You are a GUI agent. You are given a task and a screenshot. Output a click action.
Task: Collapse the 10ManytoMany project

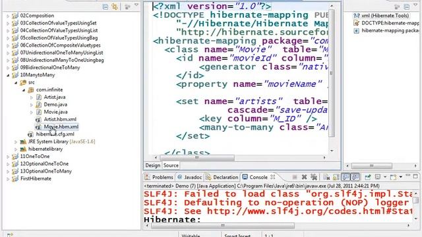click(x=8, y=75)
